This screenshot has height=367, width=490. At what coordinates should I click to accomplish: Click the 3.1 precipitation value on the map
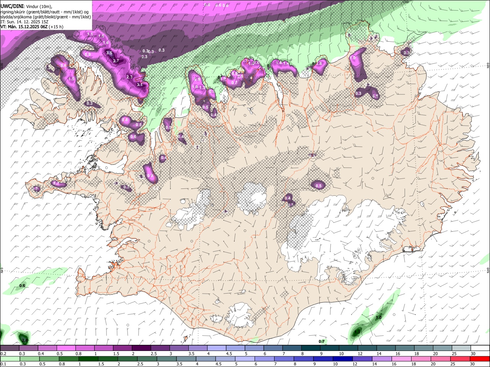140,85
